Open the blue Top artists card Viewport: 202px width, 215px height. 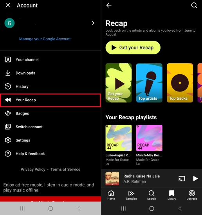coord(149,83)
